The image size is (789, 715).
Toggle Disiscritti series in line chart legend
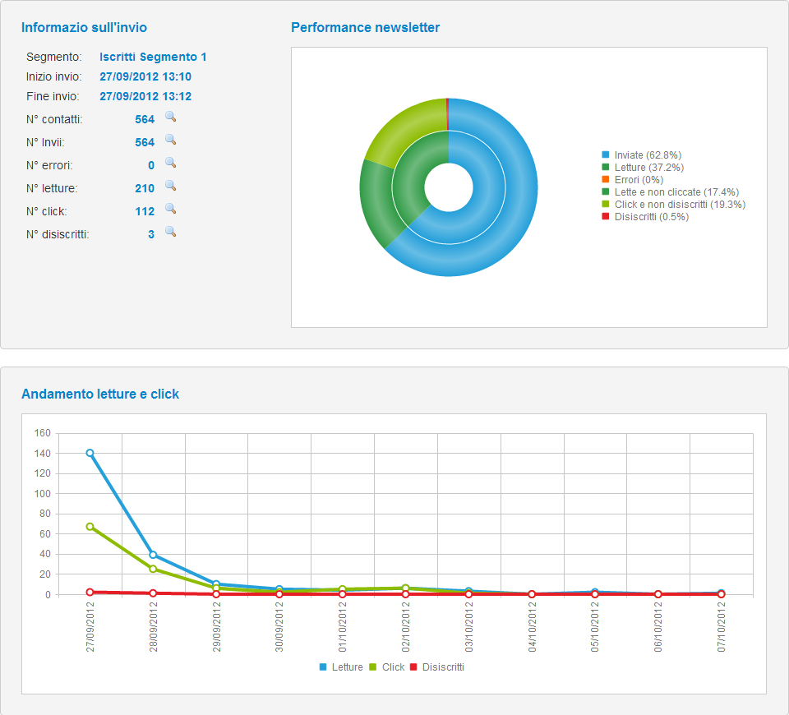tap(437, 667)
